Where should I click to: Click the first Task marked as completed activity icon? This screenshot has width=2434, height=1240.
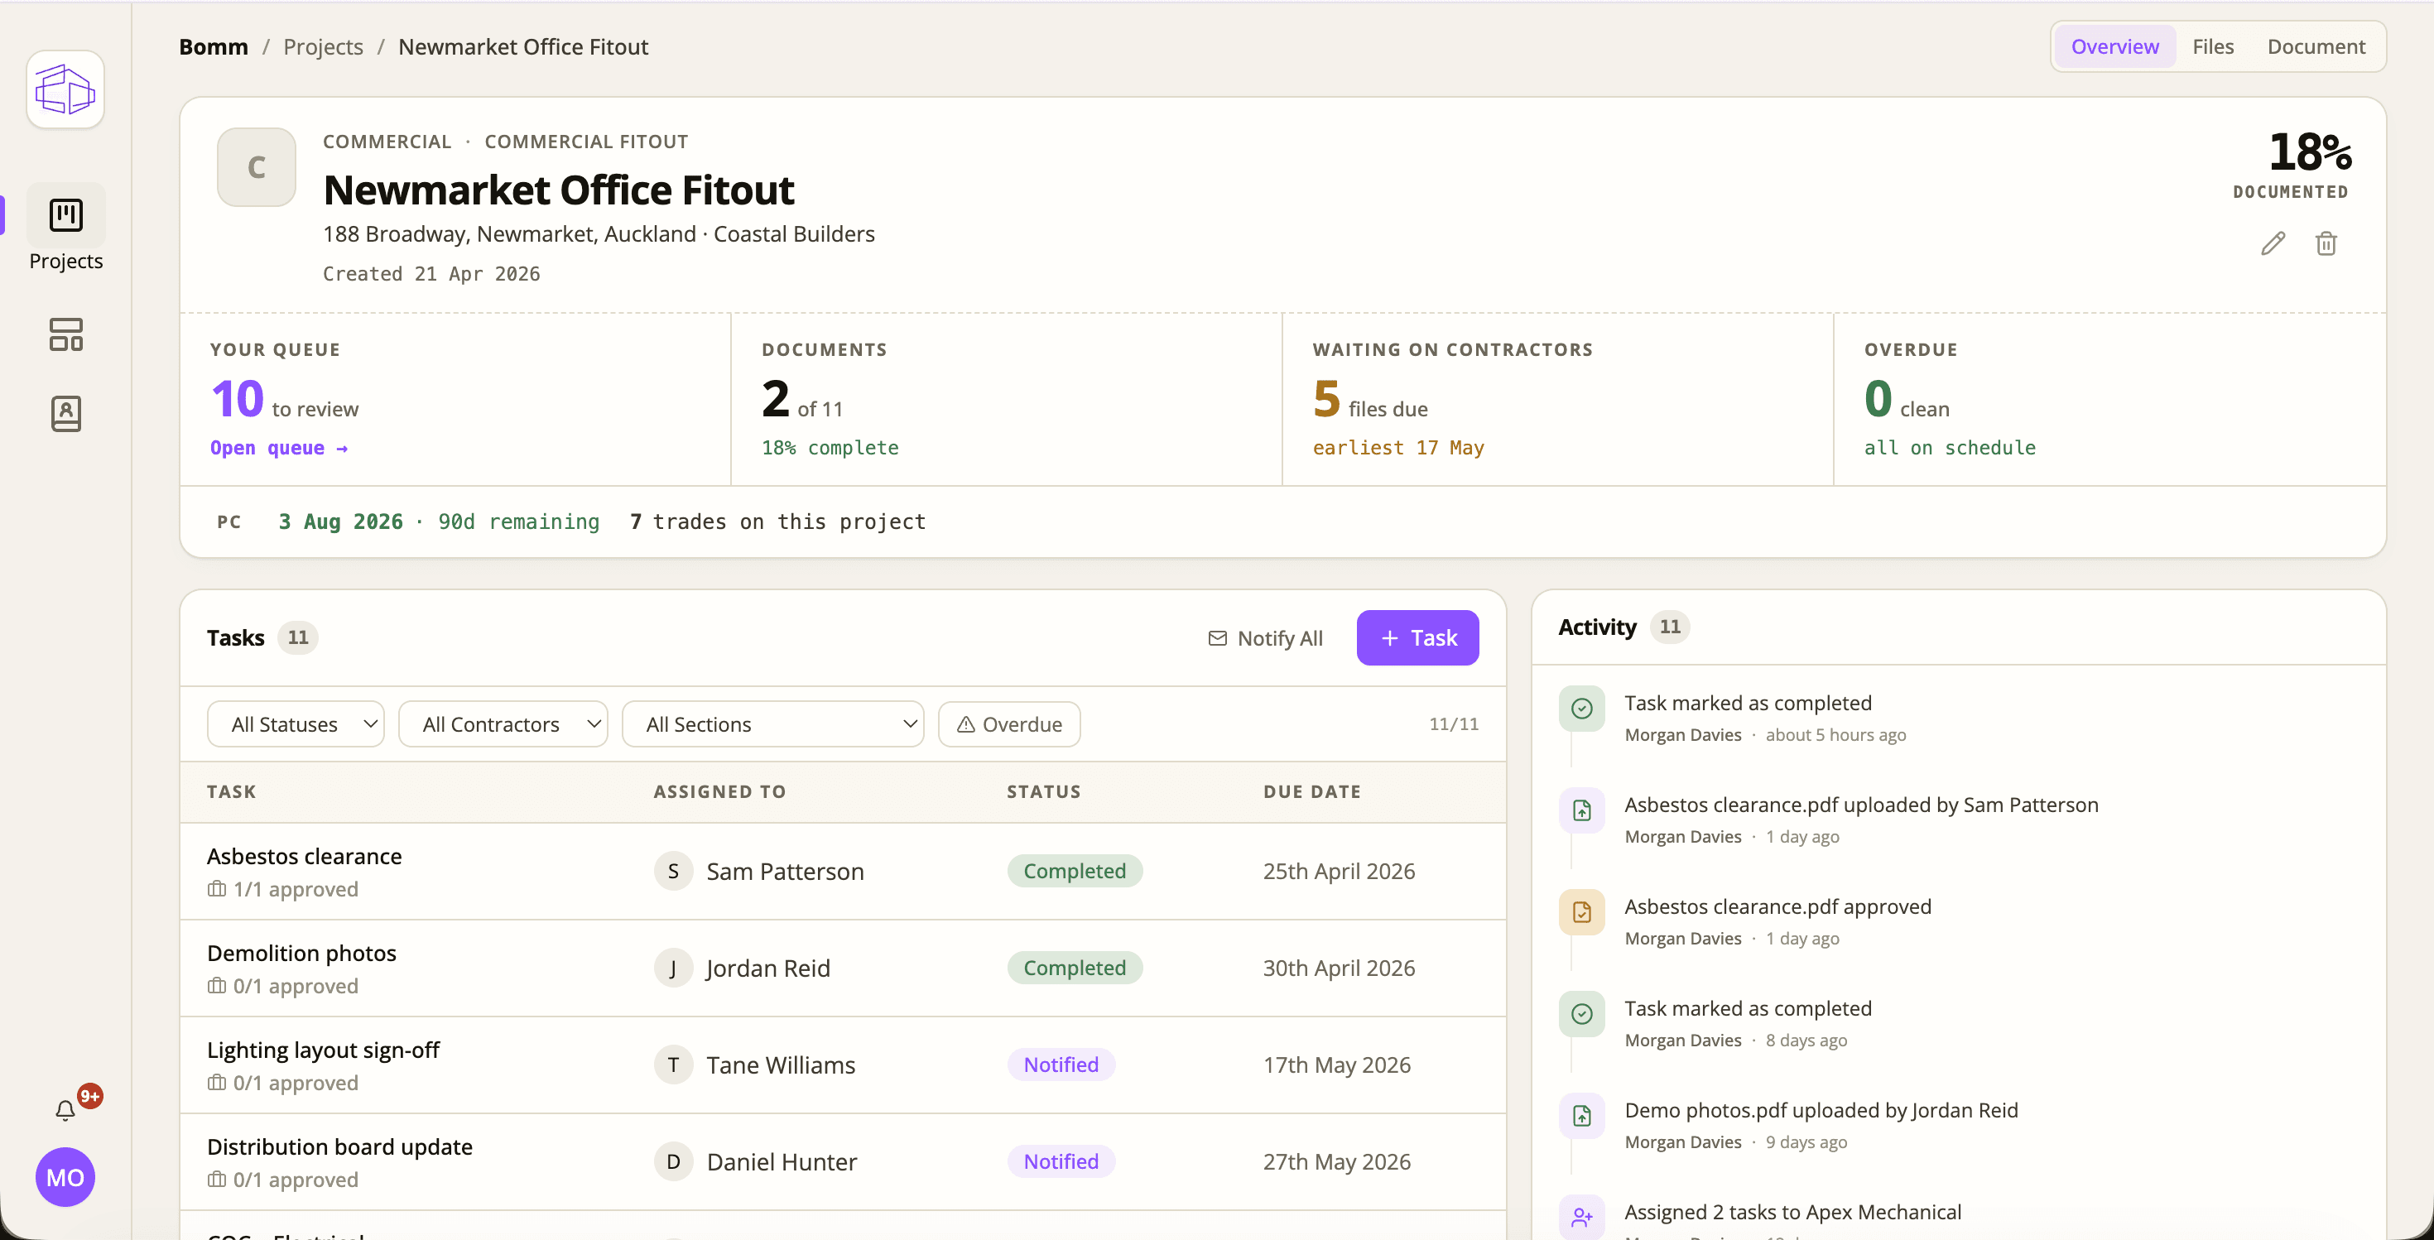pyautogui.click(x=1582, y=709)
